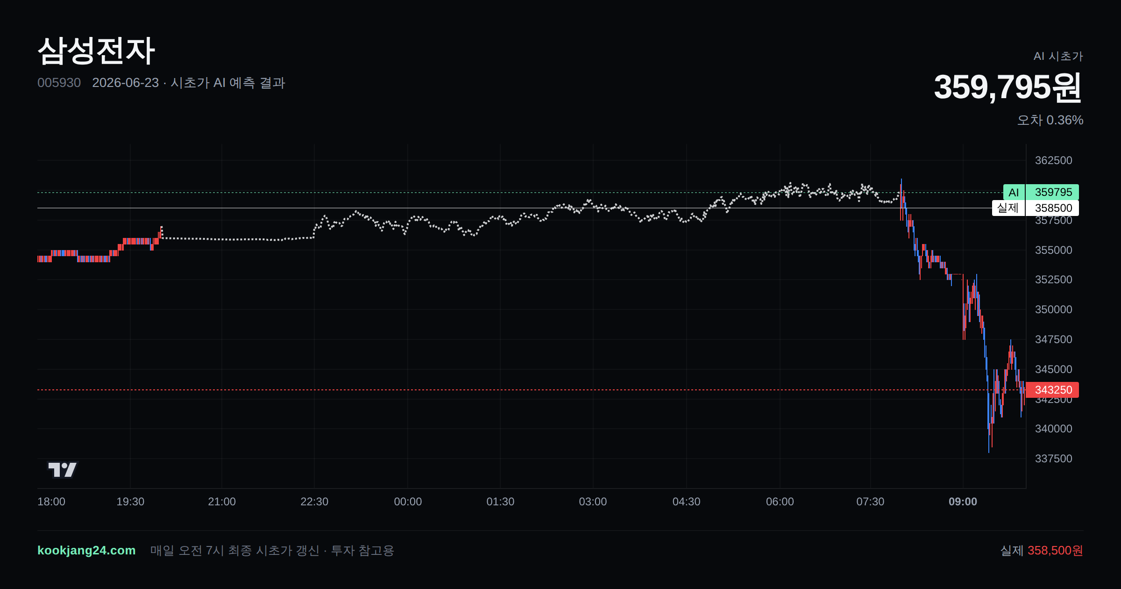The width and height of the screenshot is (1121, 589).
Task: Click the 삼성전자 title text
Action: [x=96, y=50]
